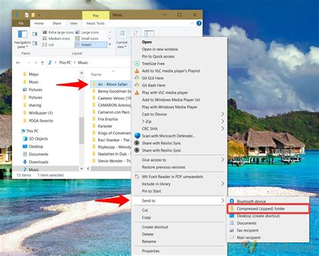Screen dimensions: 319x256
Task: Send to Mail recipient
Action: tap(248, 237)
